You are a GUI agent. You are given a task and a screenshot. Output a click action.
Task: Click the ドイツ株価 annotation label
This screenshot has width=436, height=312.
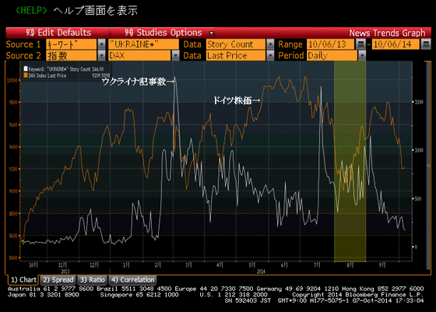237,100
